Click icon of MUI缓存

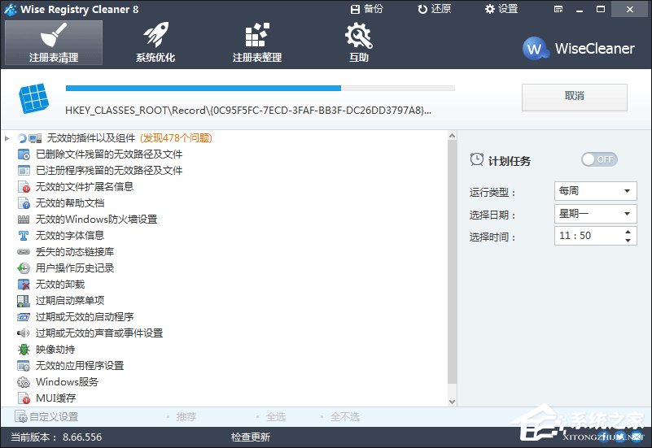tap(24, 398)
